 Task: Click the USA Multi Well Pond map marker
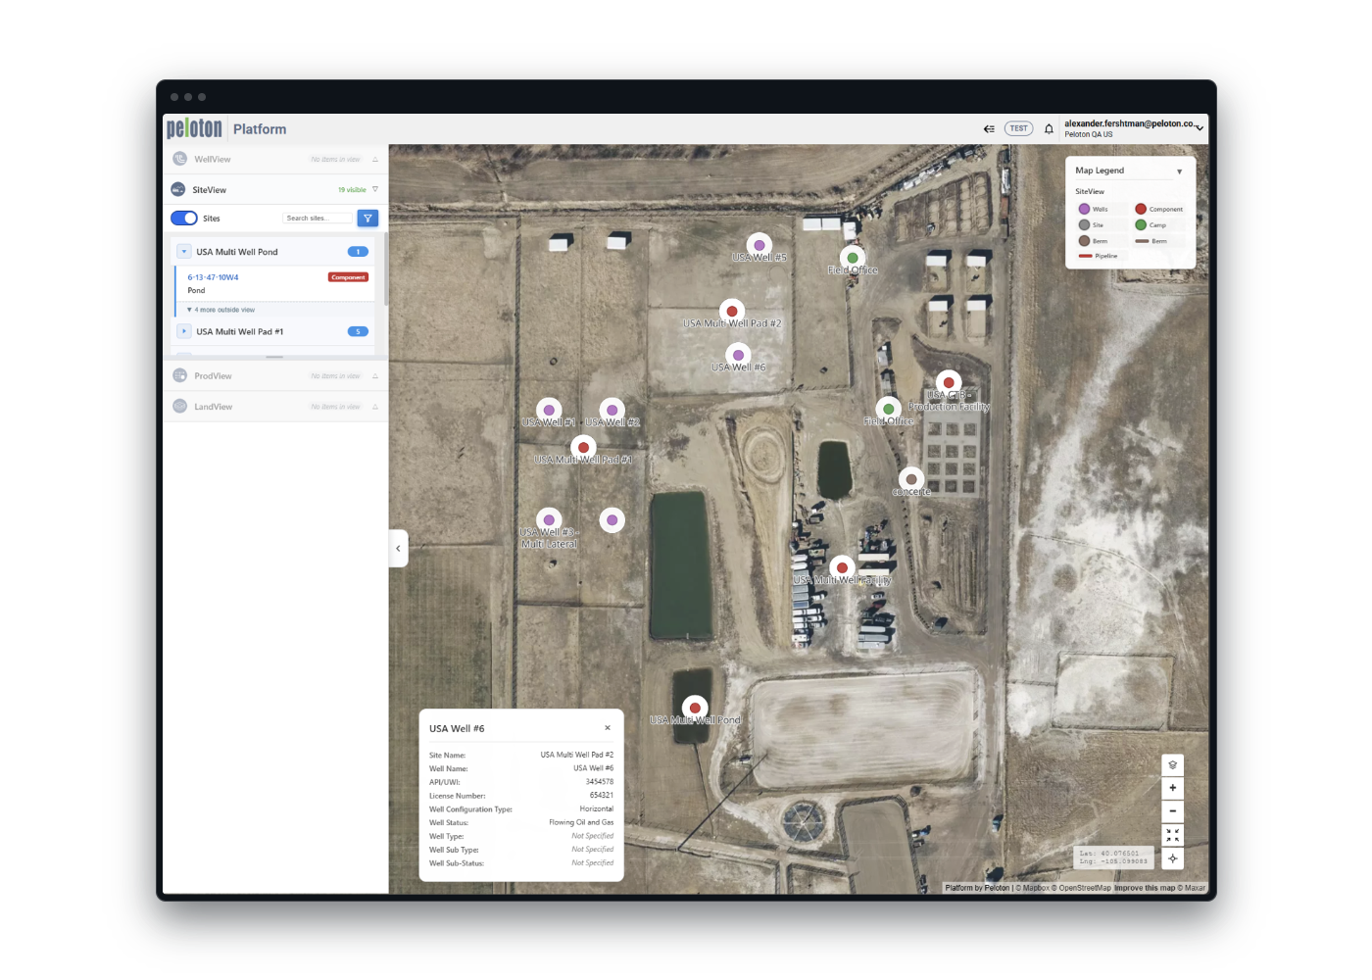695,708
